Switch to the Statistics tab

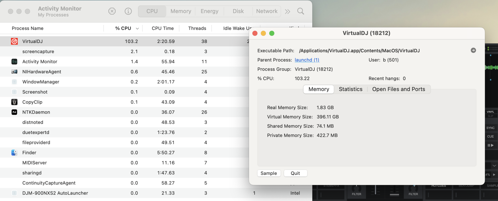click(350, 89)
